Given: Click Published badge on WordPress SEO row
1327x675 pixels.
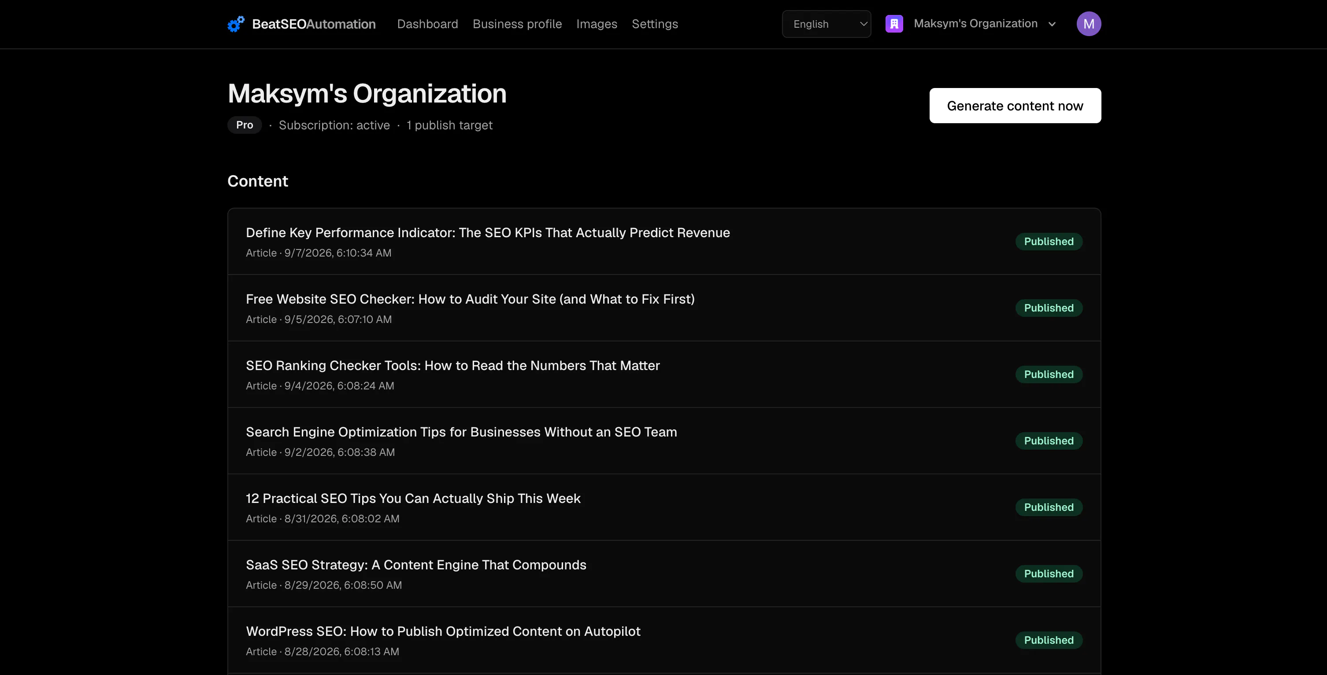Looking at the screenshot, I should click(x=1048, y=639).
